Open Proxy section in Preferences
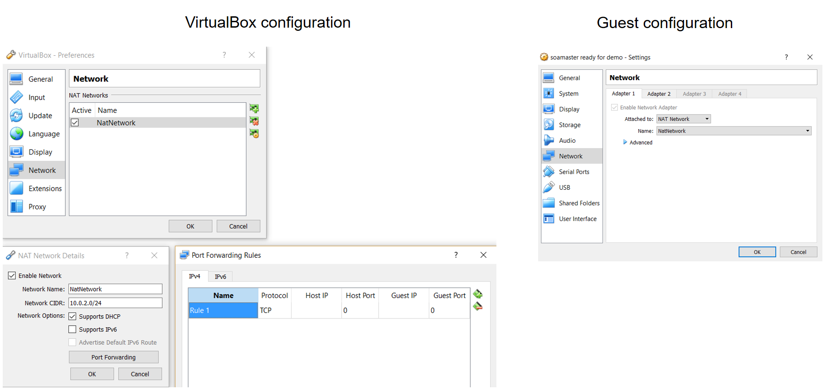This screenshot has width=831, height=390. click(x=37, y=207)
